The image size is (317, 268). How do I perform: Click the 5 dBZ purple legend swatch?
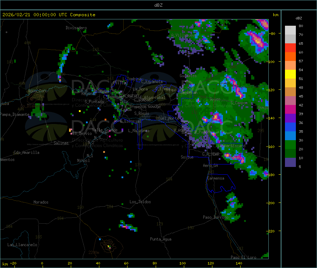click(x=290, y=162)
